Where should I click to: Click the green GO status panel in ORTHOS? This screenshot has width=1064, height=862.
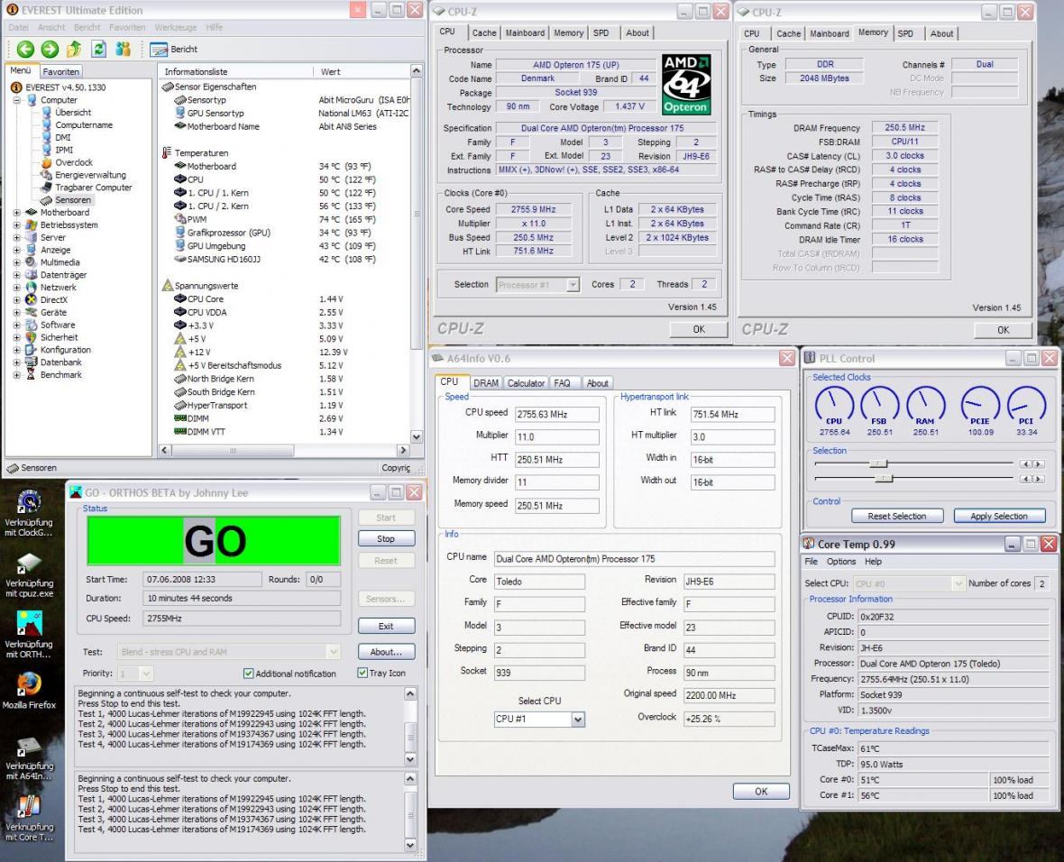[x=214, y=541]
